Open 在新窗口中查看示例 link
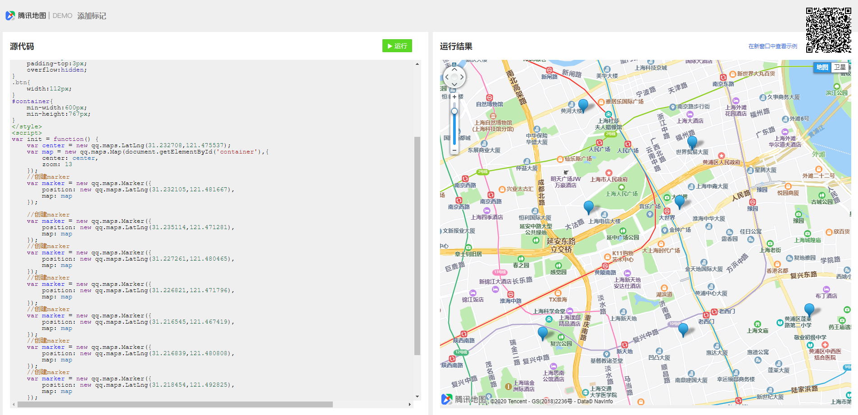The image size is (858, 415). click(x=772, y=46)
